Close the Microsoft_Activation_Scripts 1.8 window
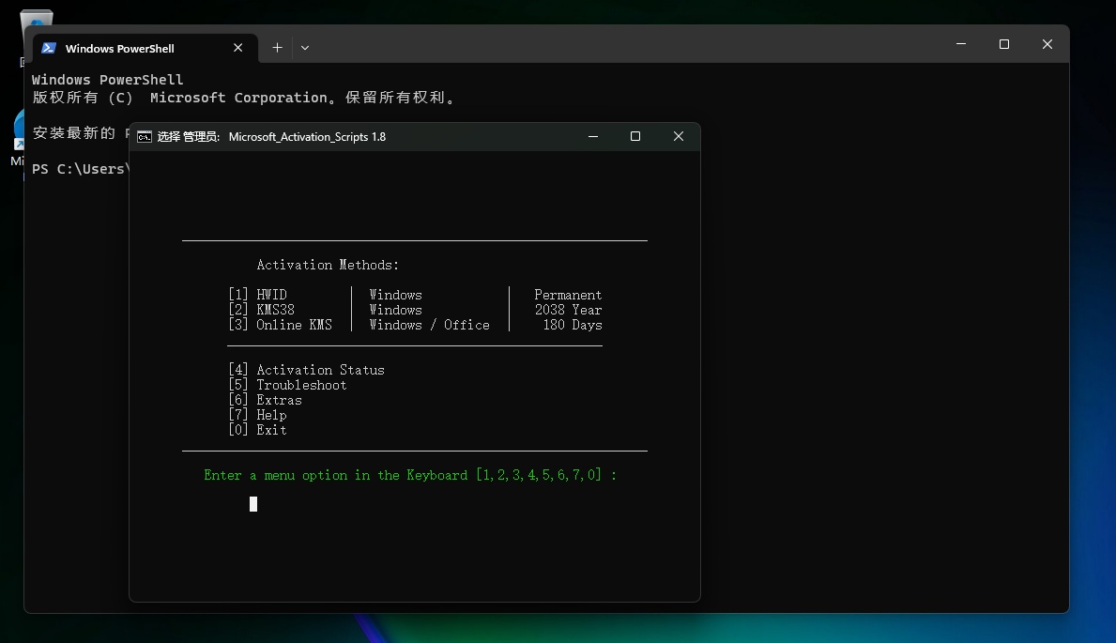1116x643 pixels. 679,136
